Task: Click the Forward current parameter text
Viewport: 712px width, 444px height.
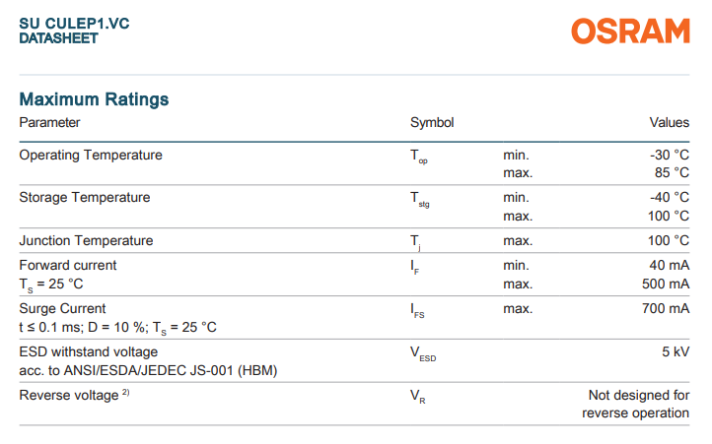Action: click(x=68, y=265)
